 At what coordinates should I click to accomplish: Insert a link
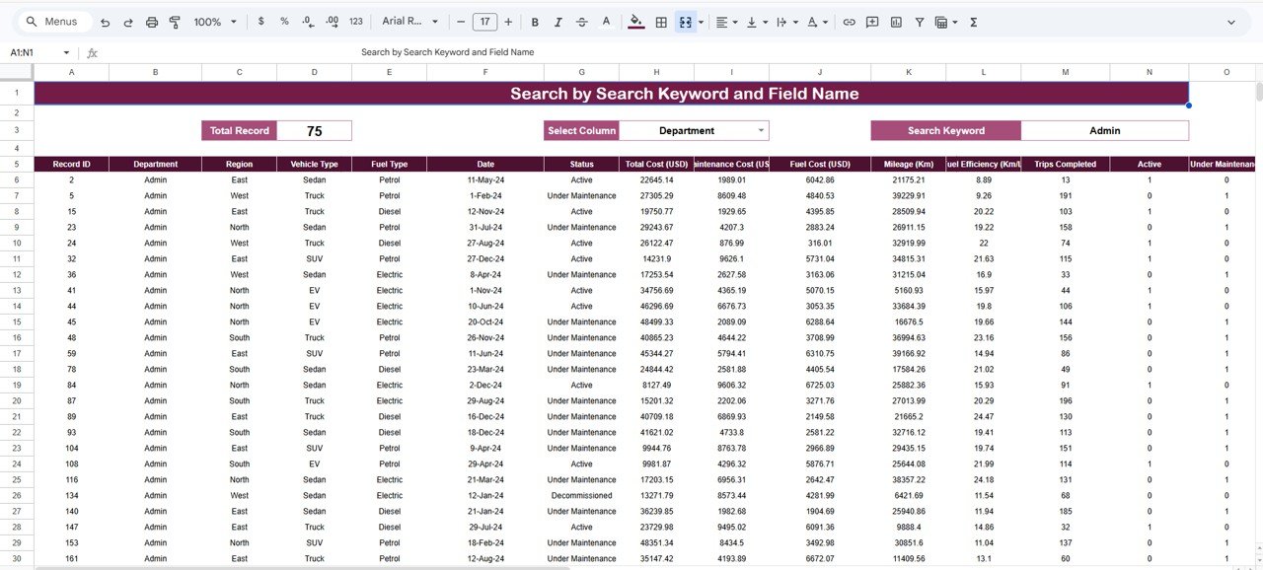849,21
